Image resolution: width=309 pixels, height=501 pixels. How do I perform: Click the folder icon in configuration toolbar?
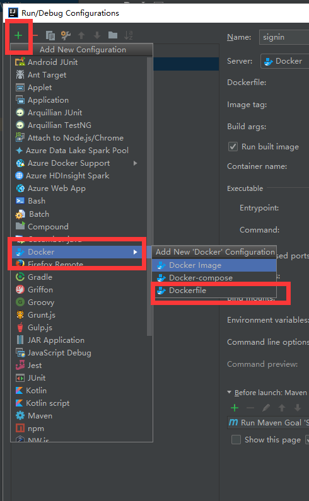point(113,35)
